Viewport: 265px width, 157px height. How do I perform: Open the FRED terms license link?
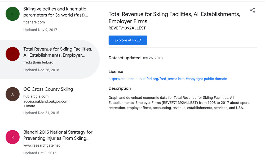click(x=168, y=79)
